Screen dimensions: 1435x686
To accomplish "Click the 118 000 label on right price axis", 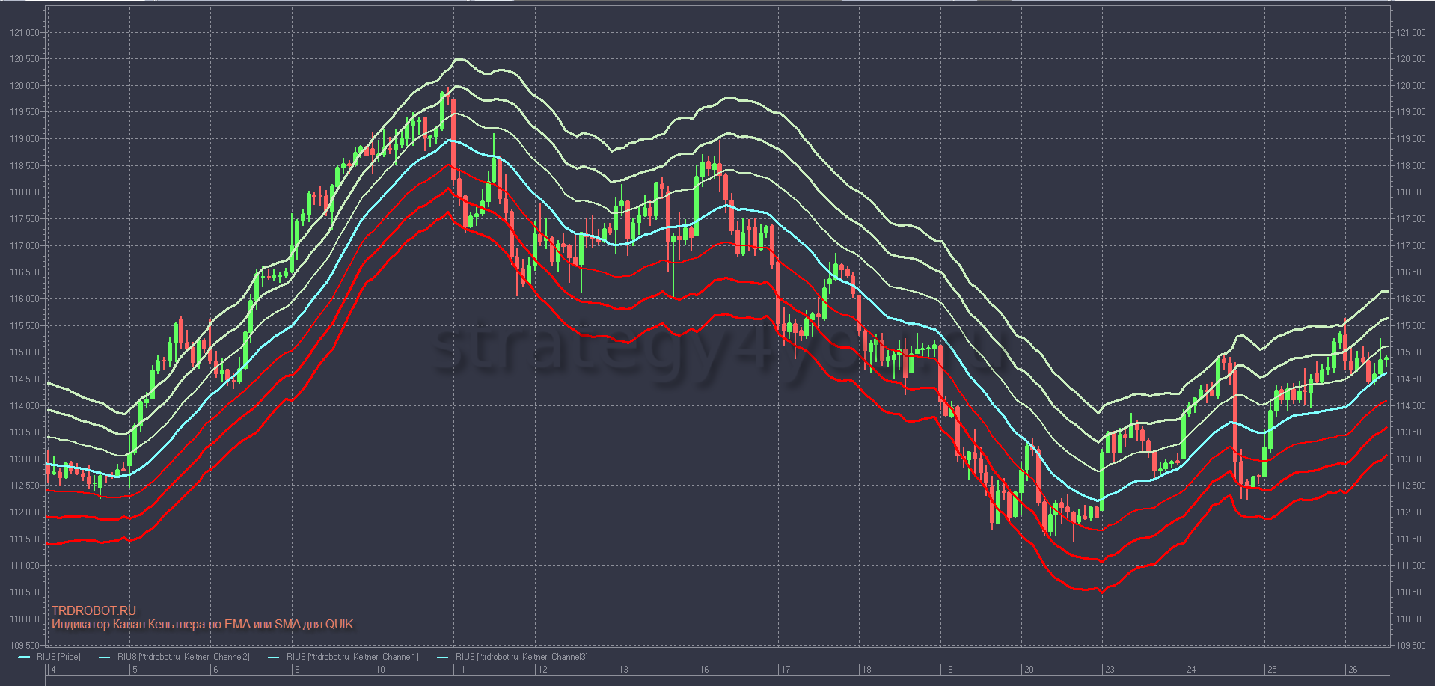I will pyautogui.click(x=1410, y=192).
